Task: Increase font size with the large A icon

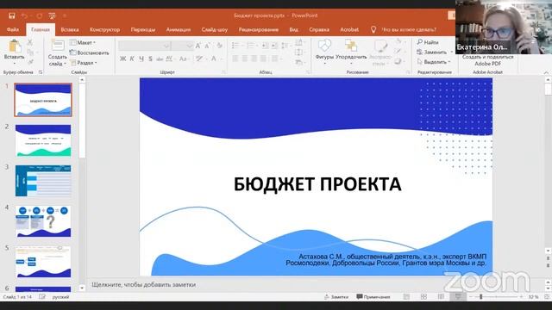Action: (198, 46)
